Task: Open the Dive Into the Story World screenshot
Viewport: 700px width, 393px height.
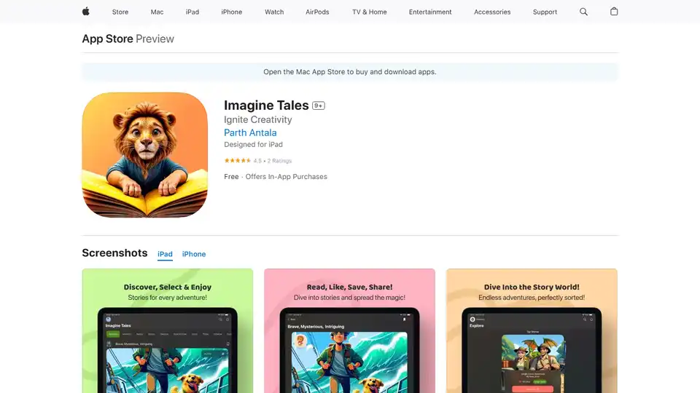Action: click(x=532, y=330)
